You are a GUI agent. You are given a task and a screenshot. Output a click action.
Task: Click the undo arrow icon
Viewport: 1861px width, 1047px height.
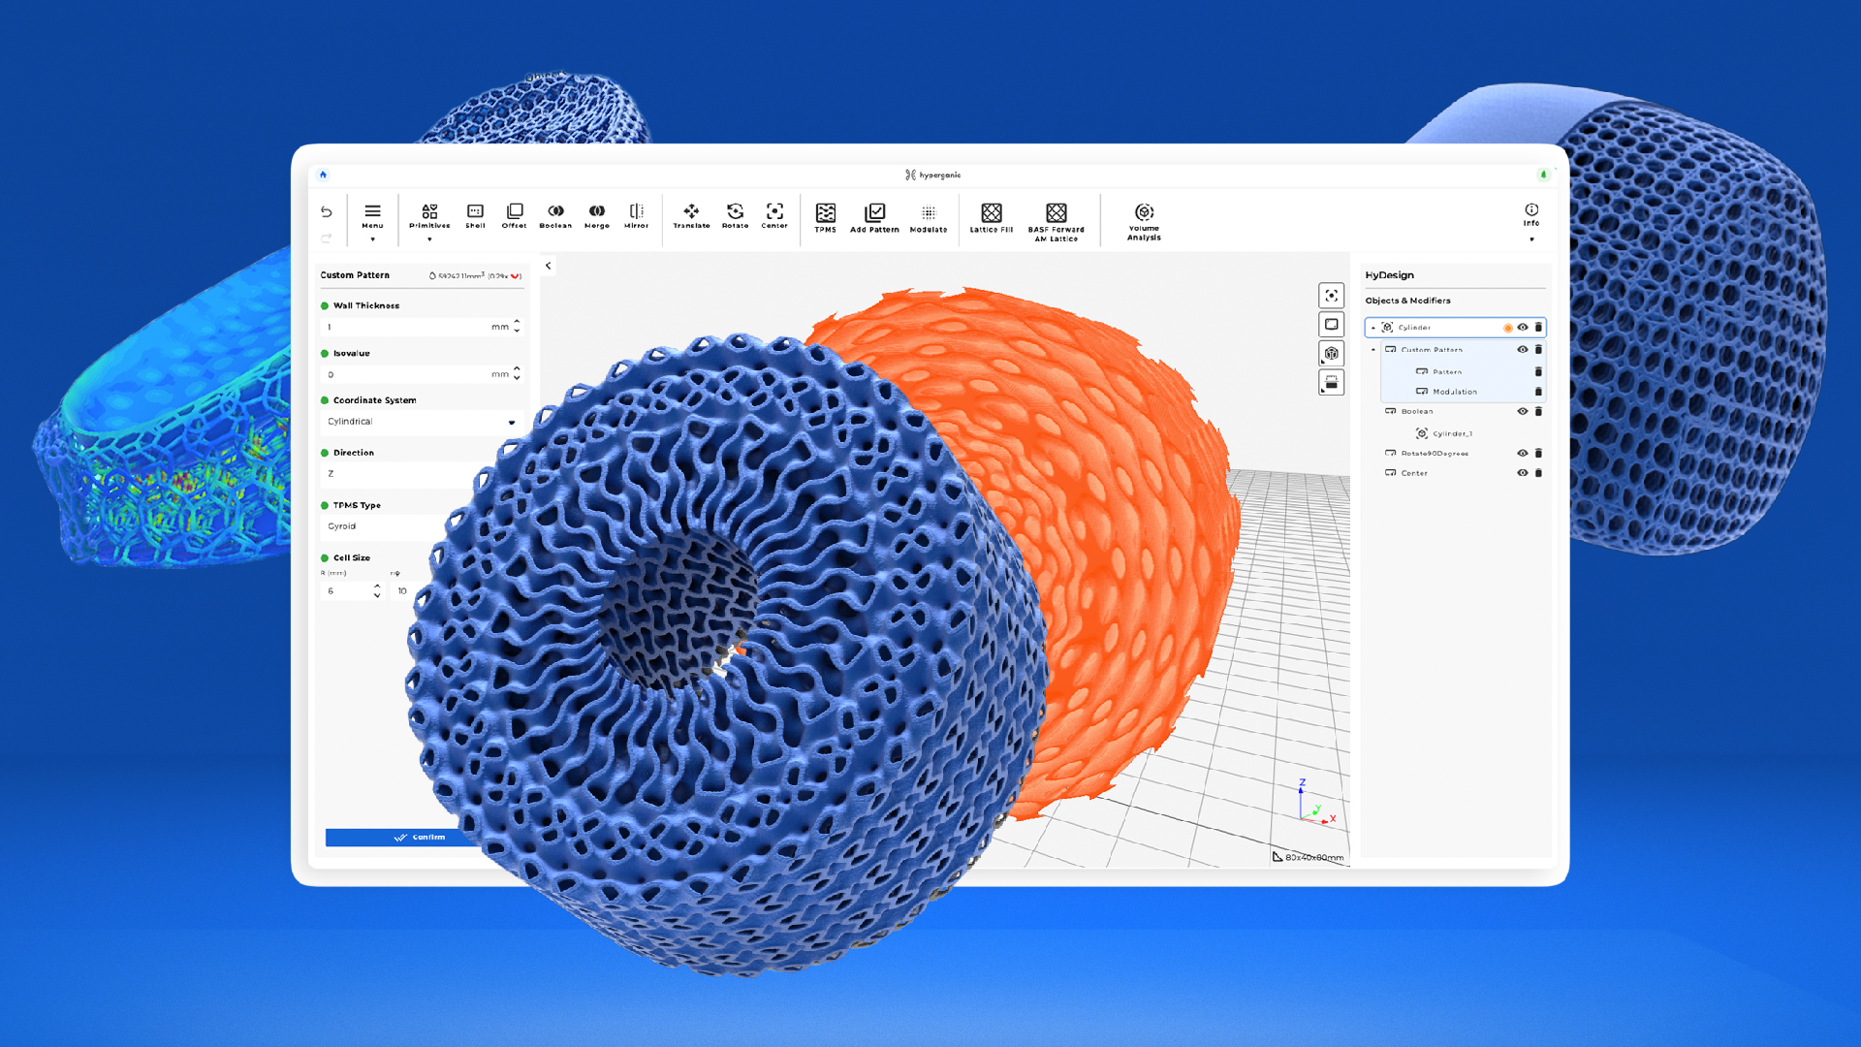pyautogui.click(x=327, y=211)
